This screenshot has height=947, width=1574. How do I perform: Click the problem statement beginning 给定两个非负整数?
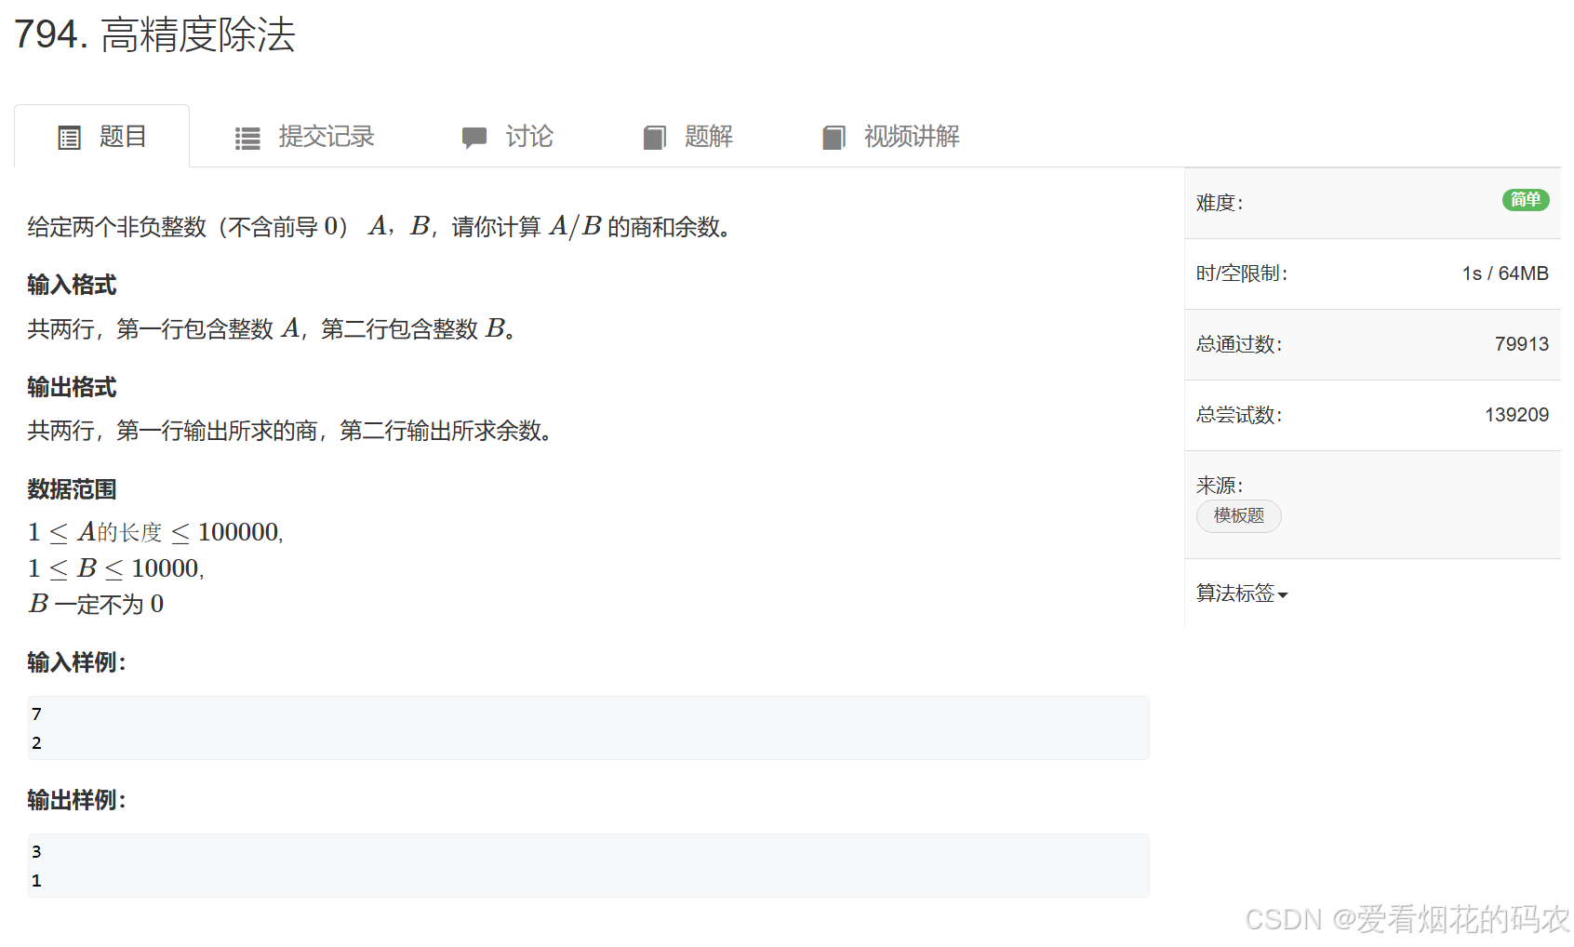380,226
